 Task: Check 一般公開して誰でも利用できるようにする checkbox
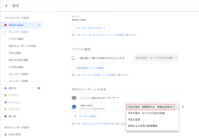click(74, 58)
